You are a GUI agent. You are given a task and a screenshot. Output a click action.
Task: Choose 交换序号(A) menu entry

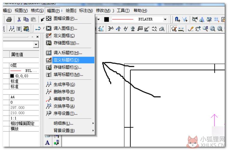click(70, 106)
